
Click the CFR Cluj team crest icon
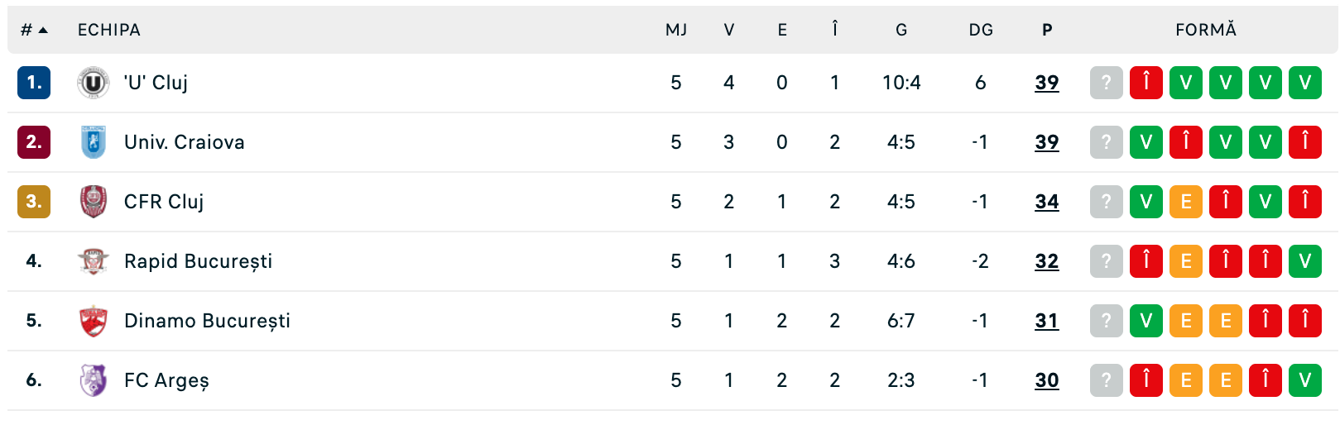pyautogui.click(x=94, y=202)
